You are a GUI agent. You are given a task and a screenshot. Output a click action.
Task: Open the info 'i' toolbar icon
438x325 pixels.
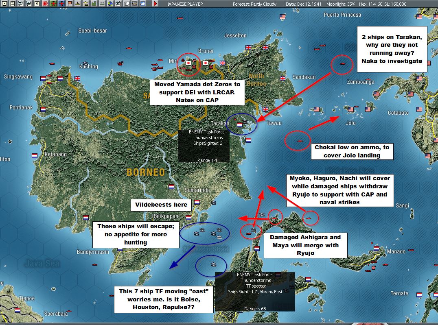[37, 4]
